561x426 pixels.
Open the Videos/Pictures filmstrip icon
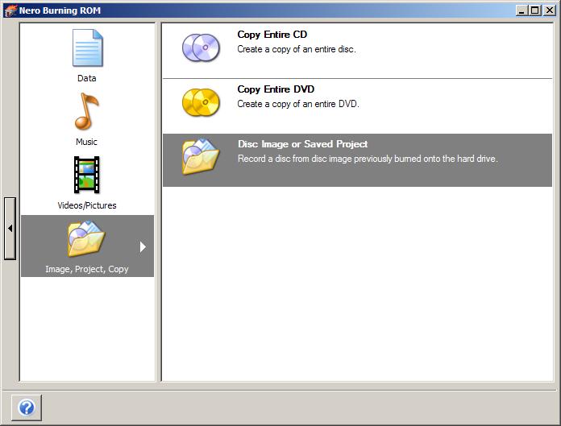click(86, 176)
